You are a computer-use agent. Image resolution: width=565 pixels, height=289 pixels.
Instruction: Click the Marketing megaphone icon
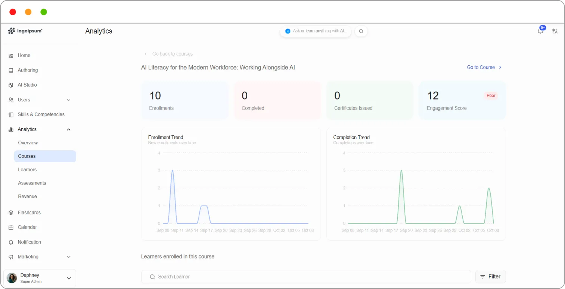(11, 257)
